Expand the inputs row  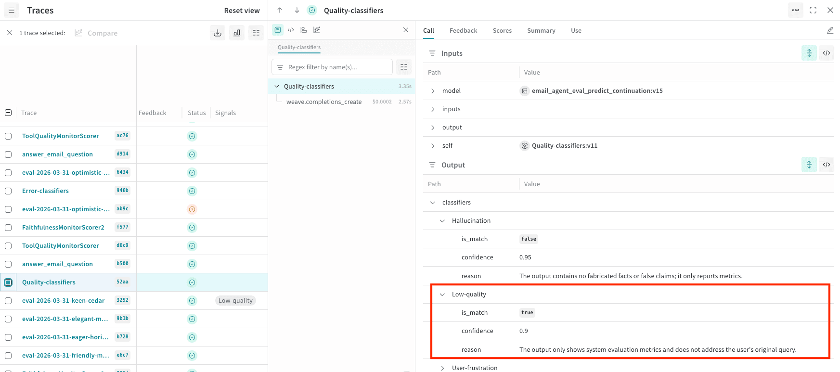433,109
